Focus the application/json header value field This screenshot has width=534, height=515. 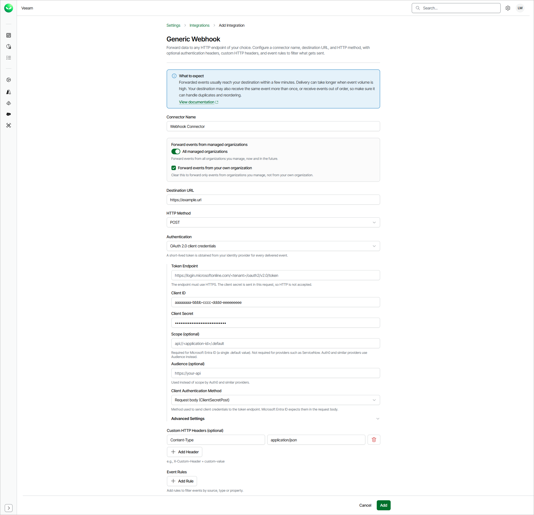316,440
